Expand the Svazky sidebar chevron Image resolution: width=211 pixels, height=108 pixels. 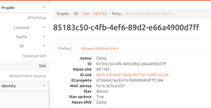click(44, 37)
